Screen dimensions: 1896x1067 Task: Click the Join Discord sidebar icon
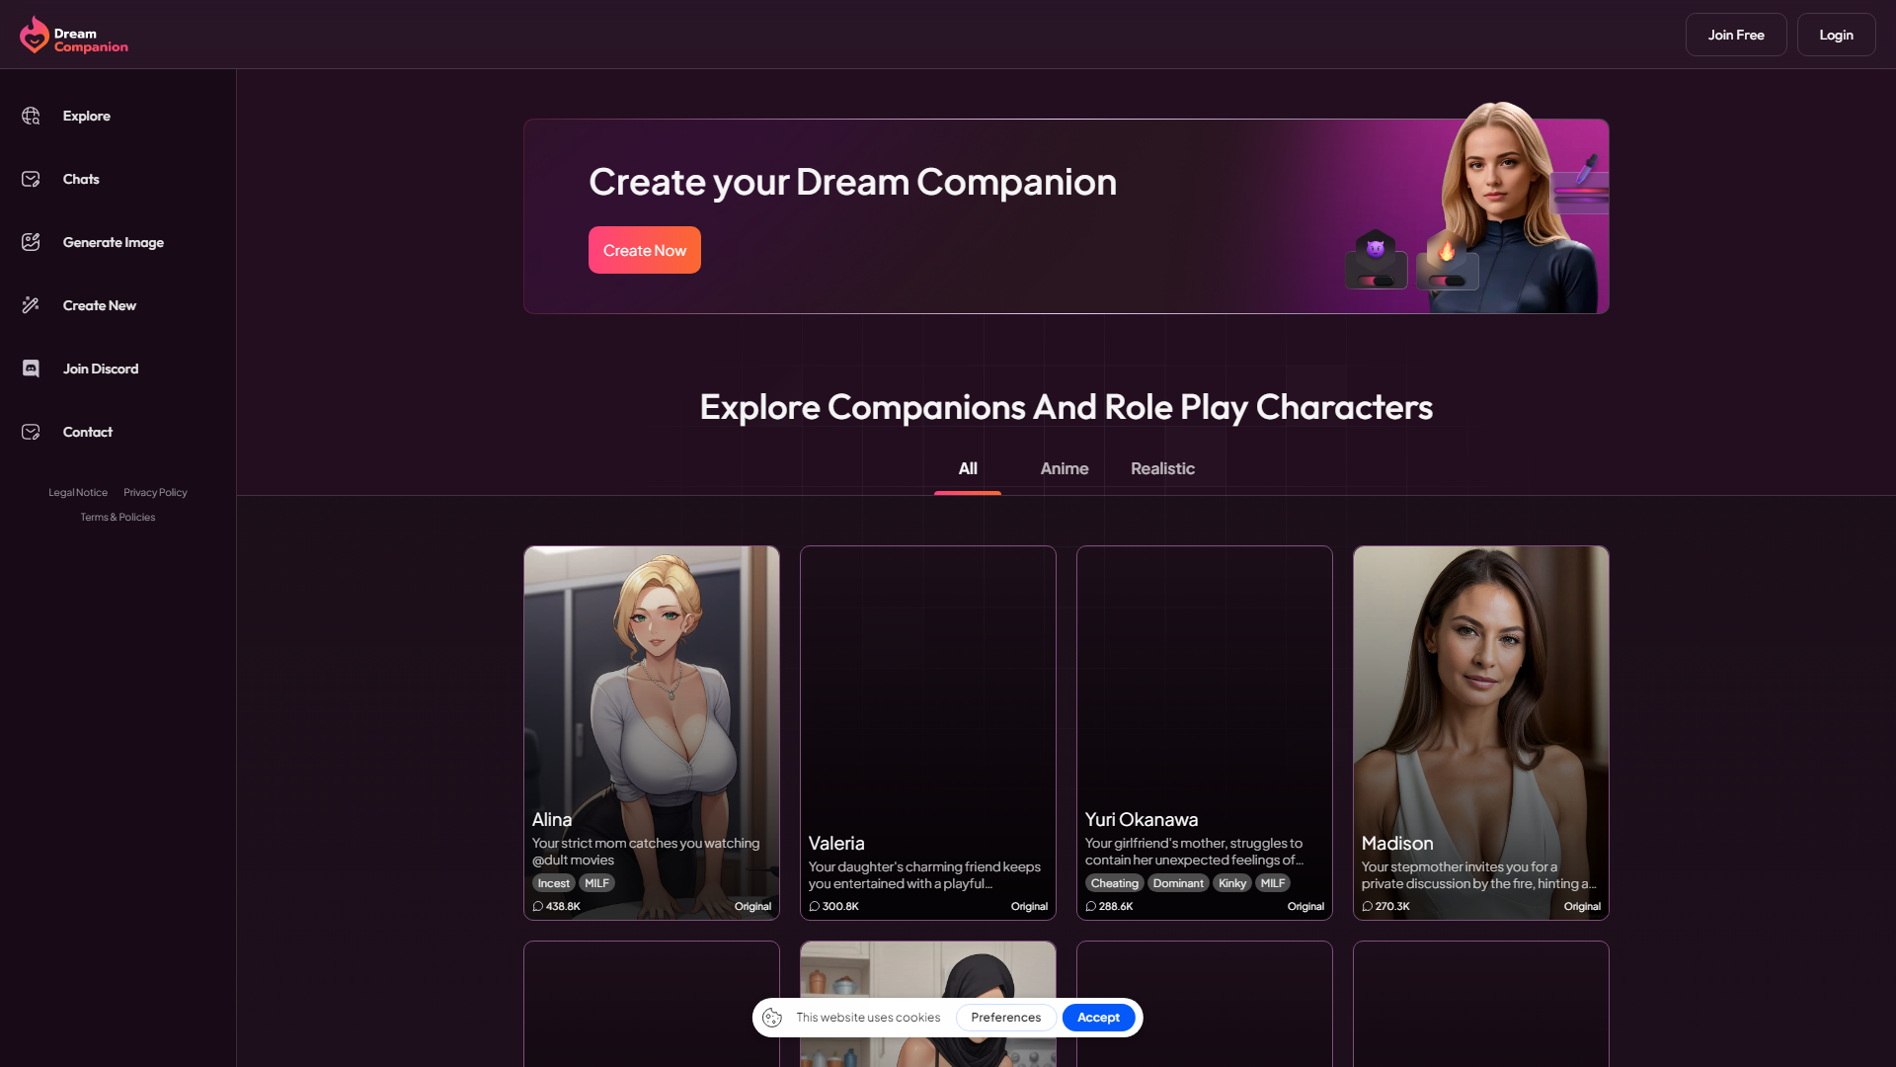click(x=33, y=369)
